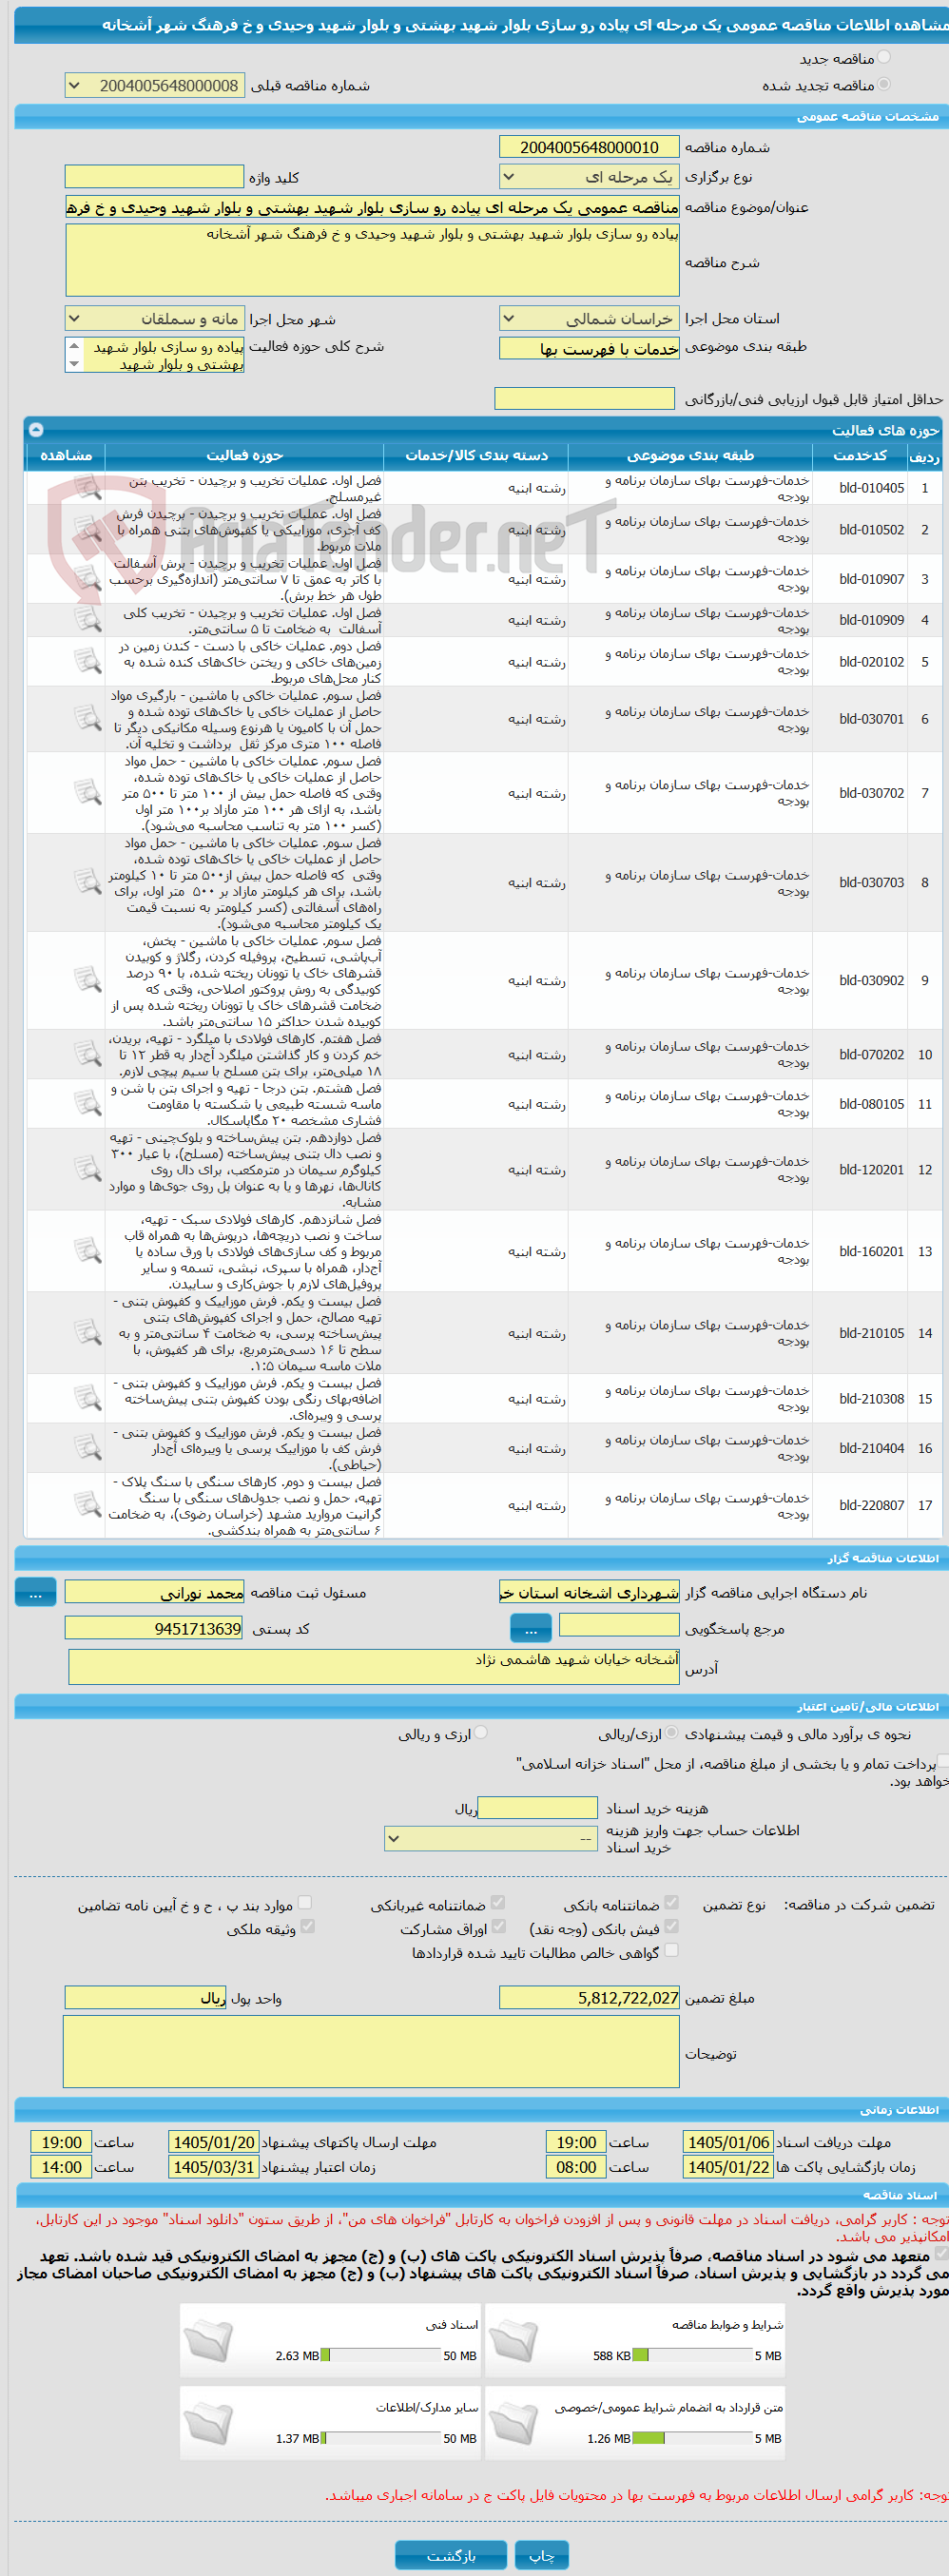Click browse button next to مرجع پاسخگویی
The height and width of the screenshot is (2576, 949).
pyautogui.click(x=531, y=1630)
